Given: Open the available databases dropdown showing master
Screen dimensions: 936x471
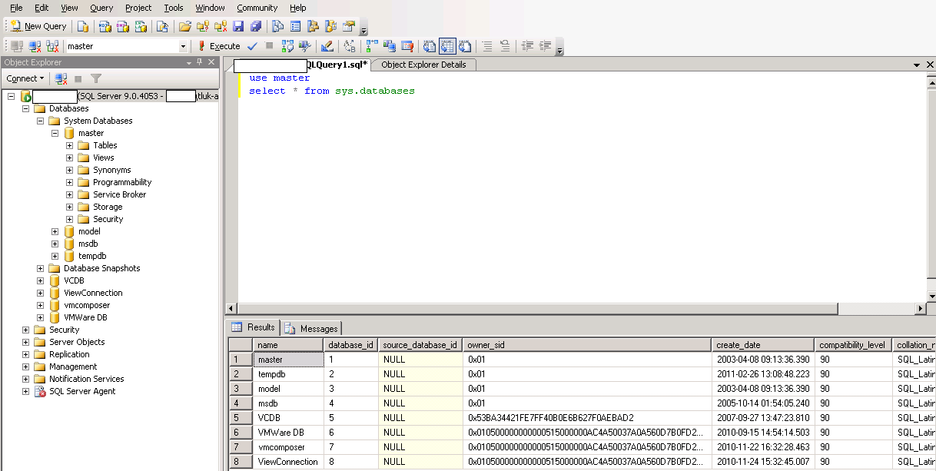Looking at the screenshot, I should 183,46.
